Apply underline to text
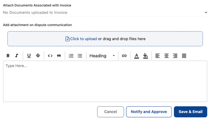210x121 pixels. (x=29, y=56)
